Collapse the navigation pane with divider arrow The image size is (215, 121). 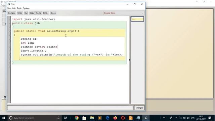(x=130, y=60)
